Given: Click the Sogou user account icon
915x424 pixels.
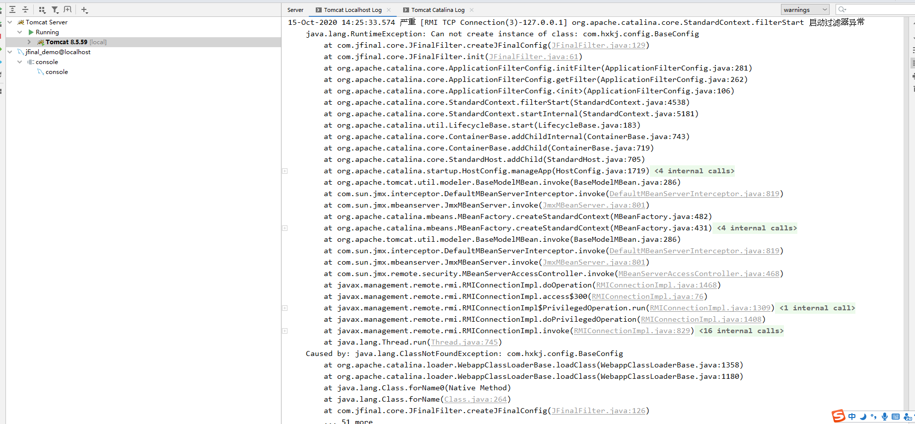Looking at the screenshot, I should [908, 417].
